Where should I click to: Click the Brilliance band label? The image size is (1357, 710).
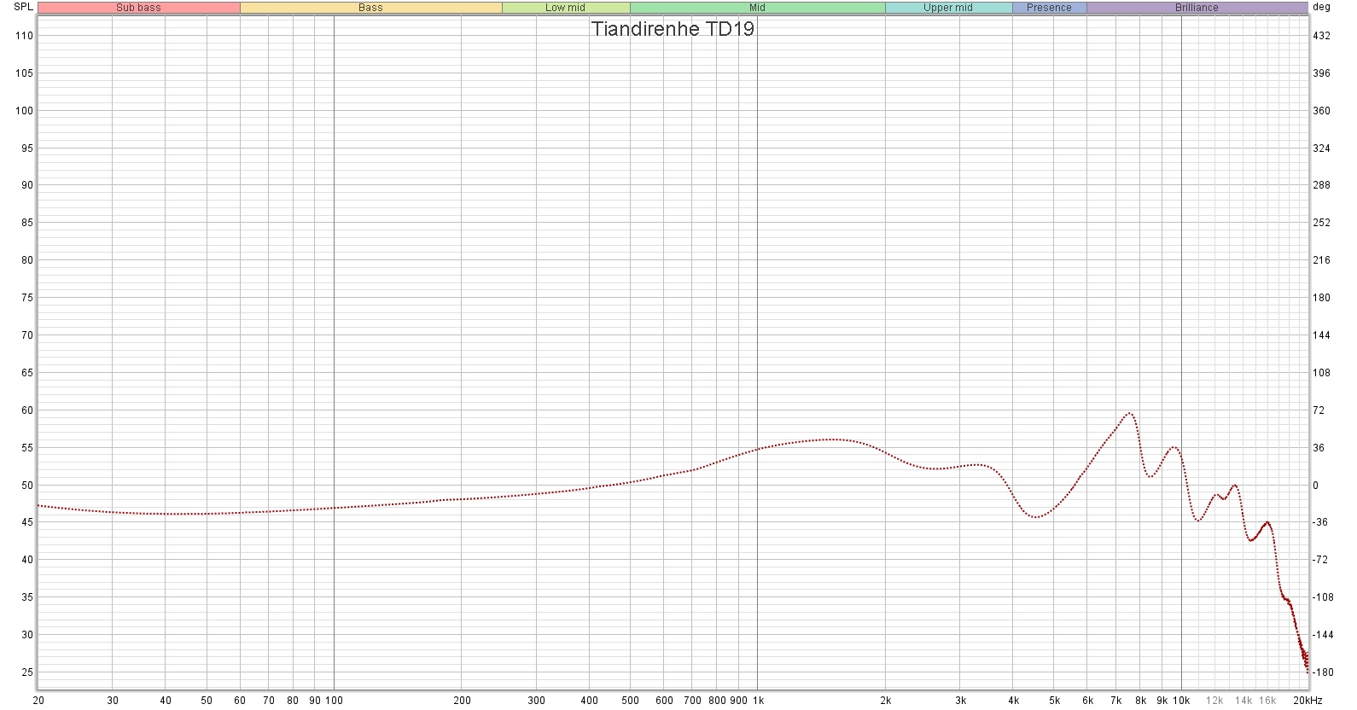1197,8
